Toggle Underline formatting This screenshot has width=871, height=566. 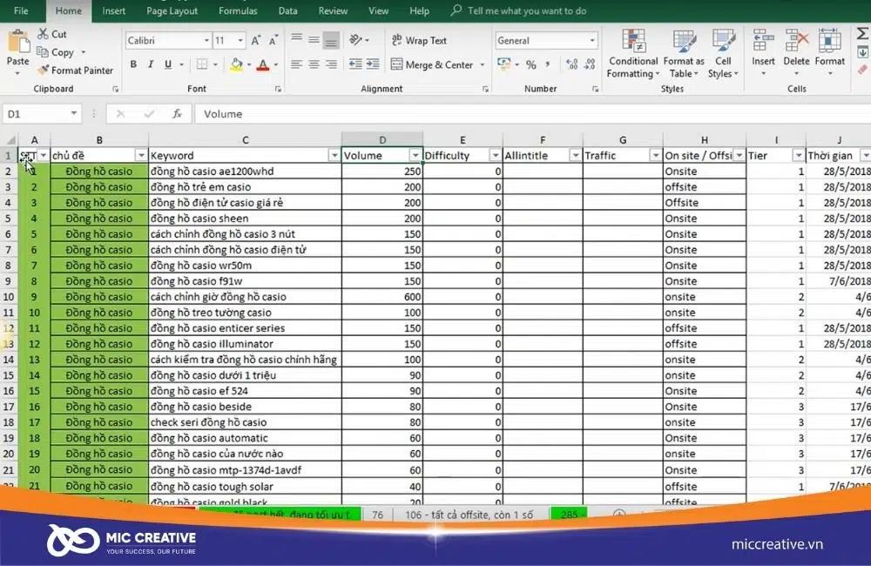click(168, 64)
